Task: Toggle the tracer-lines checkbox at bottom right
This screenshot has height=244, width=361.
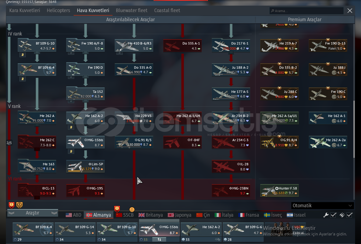Action: pyautogui.click(x=349, y=215)
